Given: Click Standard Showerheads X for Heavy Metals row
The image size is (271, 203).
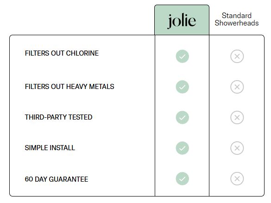Looking at the screenshot, I should pyautogui.click(x=237, y=87).
